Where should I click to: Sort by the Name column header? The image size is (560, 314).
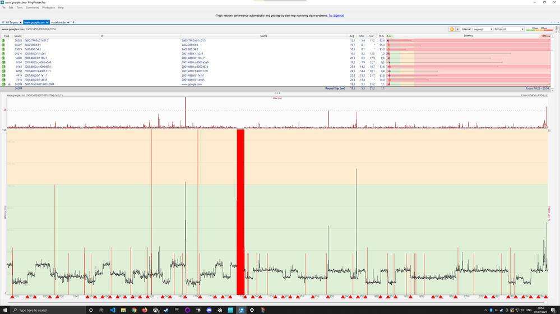(263, 36)
